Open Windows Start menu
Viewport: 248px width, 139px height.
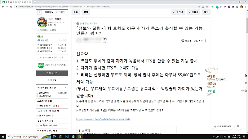pyautogui.click(x=3, y=137)
